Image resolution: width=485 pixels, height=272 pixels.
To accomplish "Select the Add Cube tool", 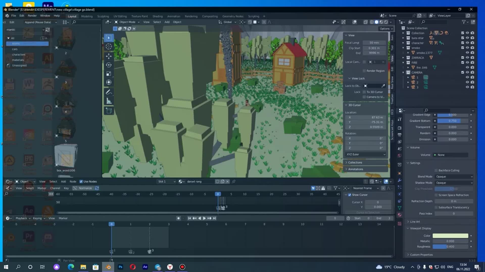I will pyautogui.click(x=109, y=111).
